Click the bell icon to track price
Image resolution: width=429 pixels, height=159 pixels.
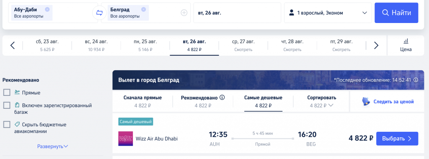click(x=366, y=102)
